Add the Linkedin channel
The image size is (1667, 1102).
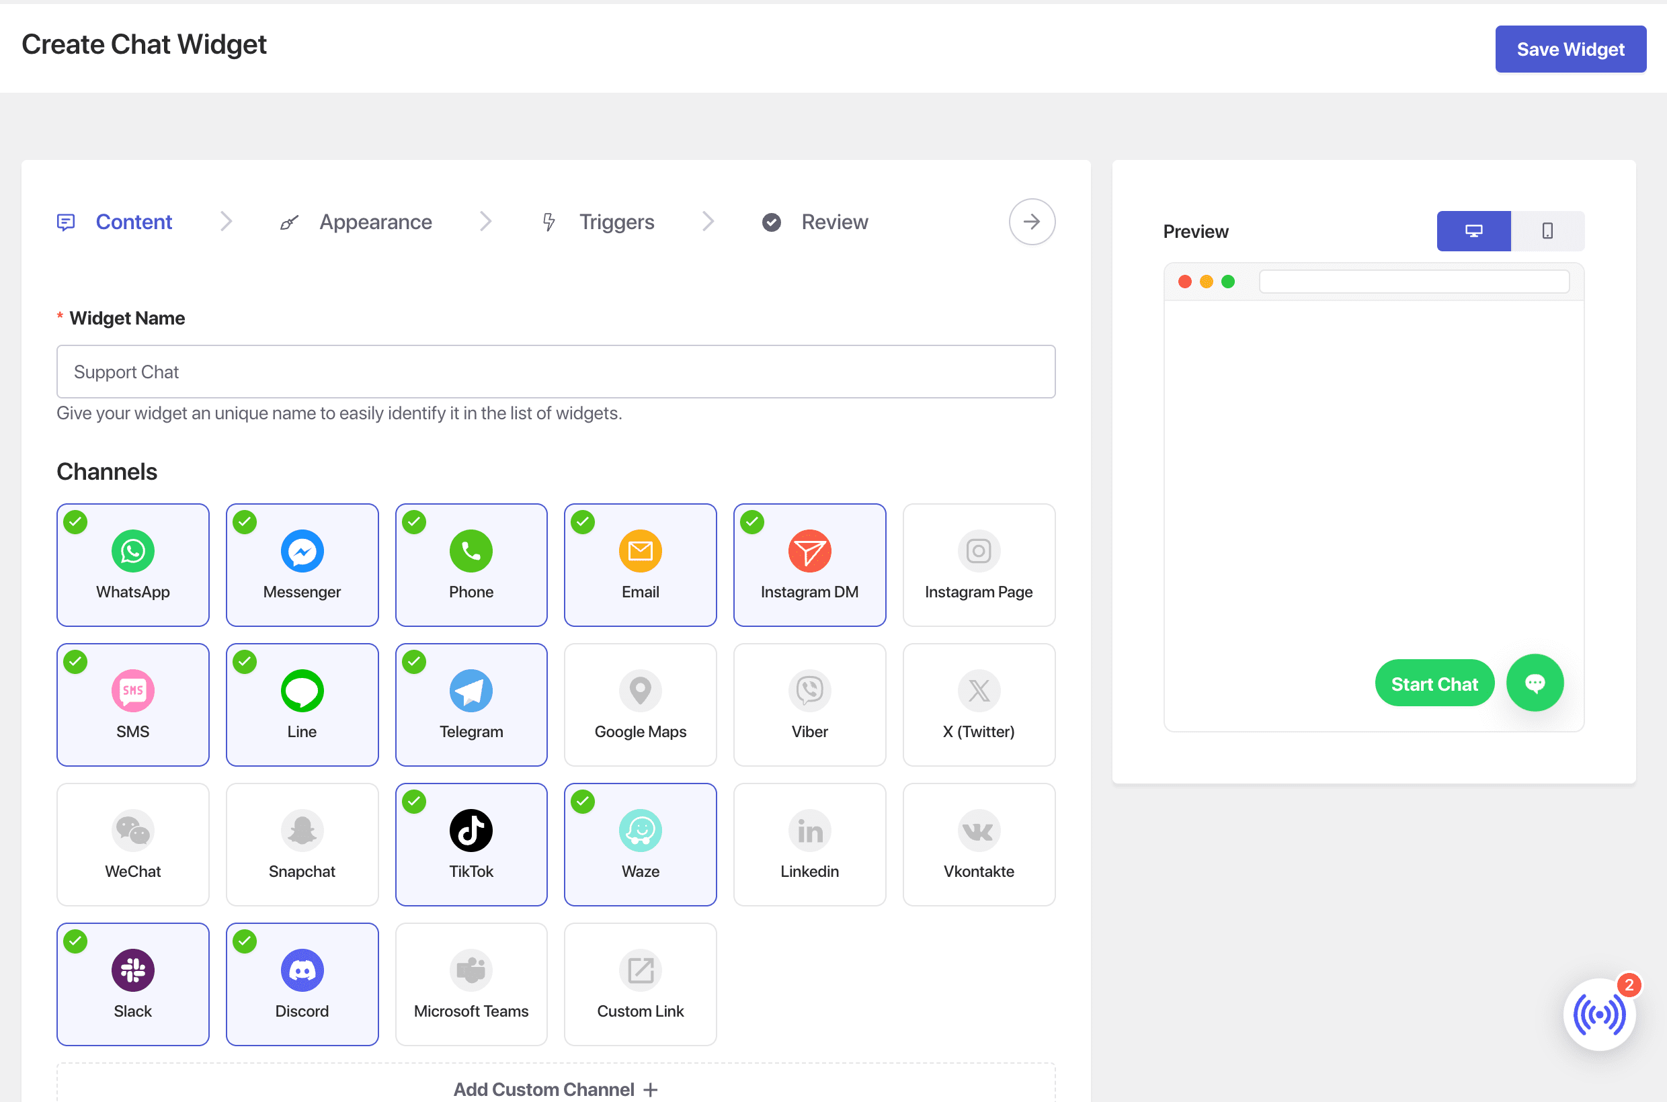click(x=809, y=844)
